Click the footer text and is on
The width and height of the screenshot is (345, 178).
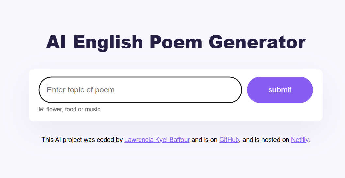(205, 140)
